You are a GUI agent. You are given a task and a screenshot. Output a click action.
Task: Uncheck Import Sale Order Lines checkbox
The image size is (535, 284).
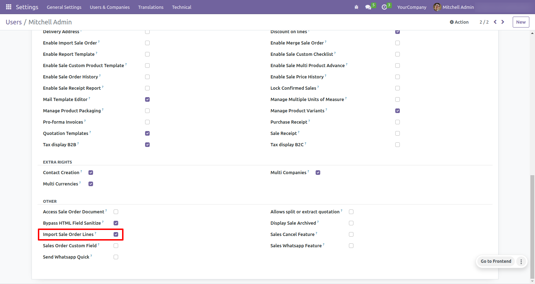click(x=116, y=234)
